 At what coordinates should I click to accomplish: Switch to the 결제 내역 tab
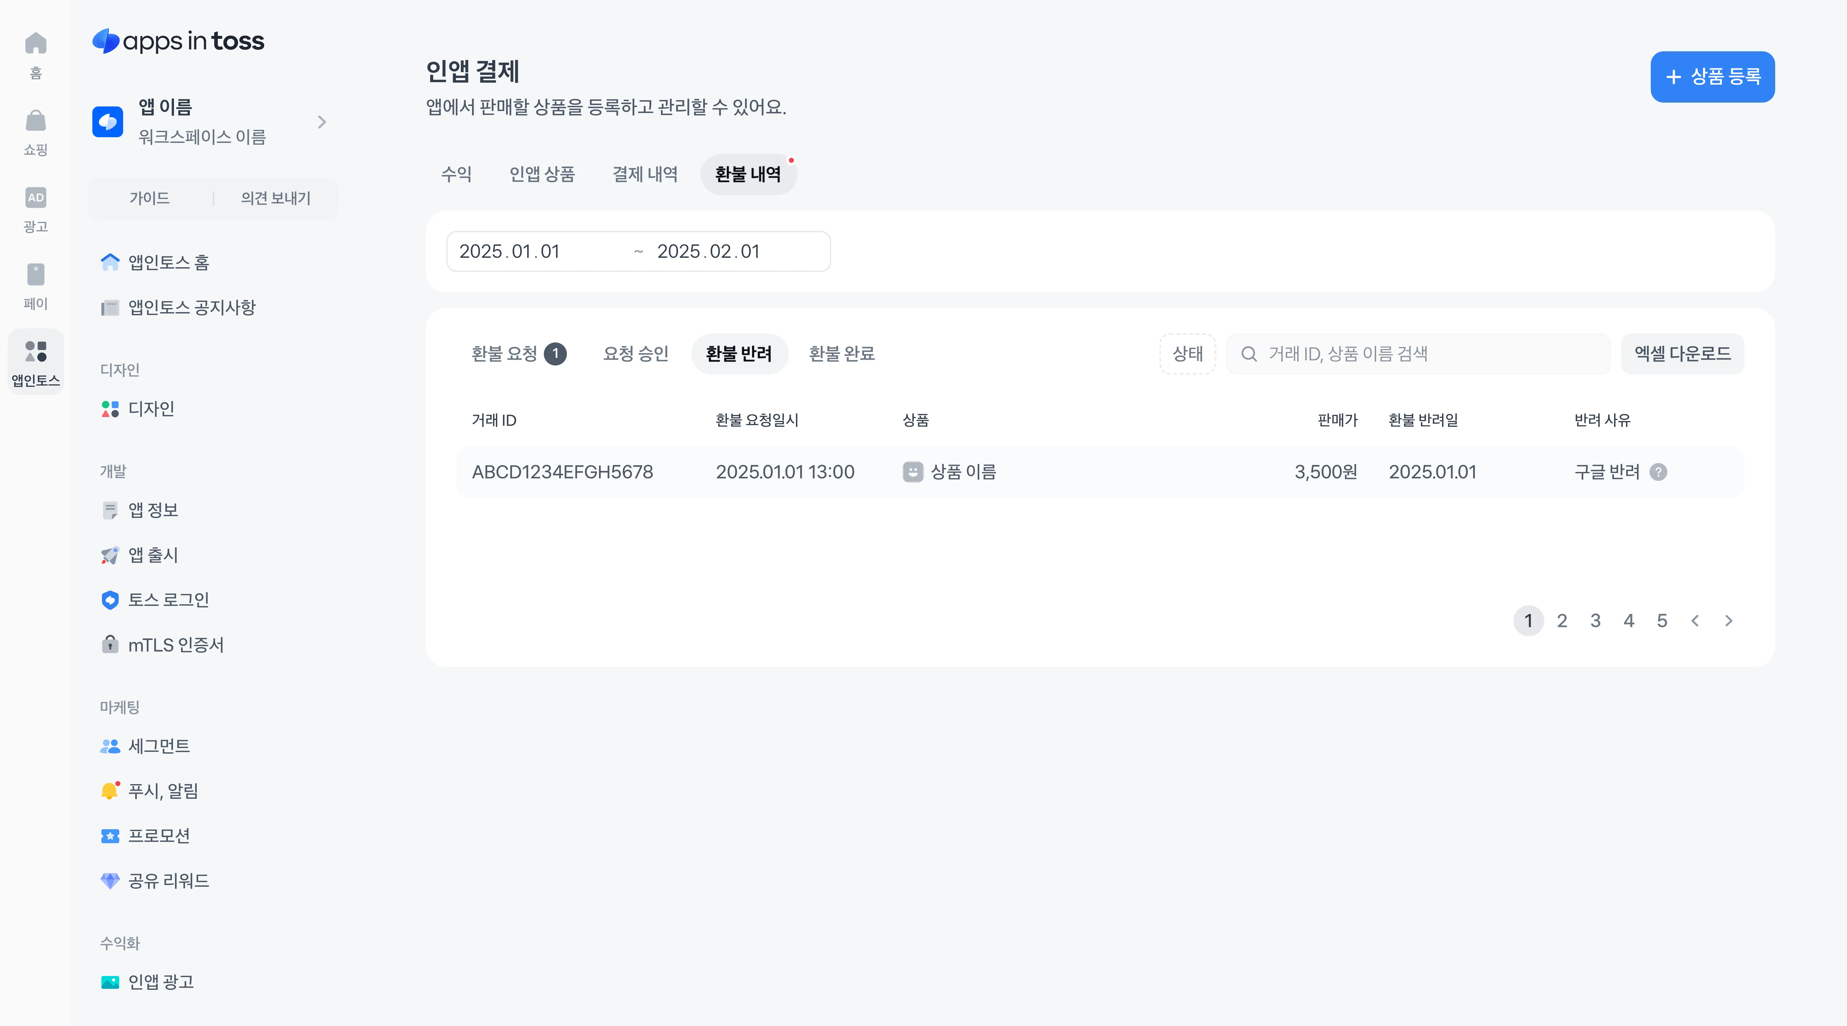645,174
